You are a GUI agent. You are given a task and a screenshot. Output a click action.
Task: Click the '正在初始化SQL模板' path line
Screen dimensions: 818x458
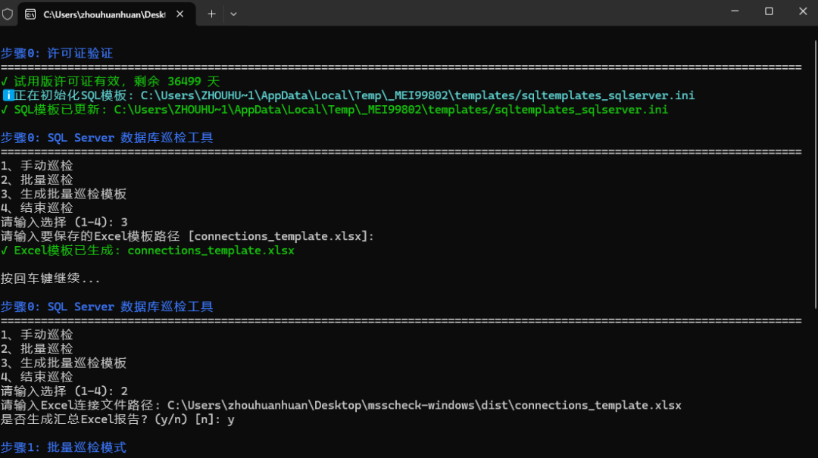348,95
